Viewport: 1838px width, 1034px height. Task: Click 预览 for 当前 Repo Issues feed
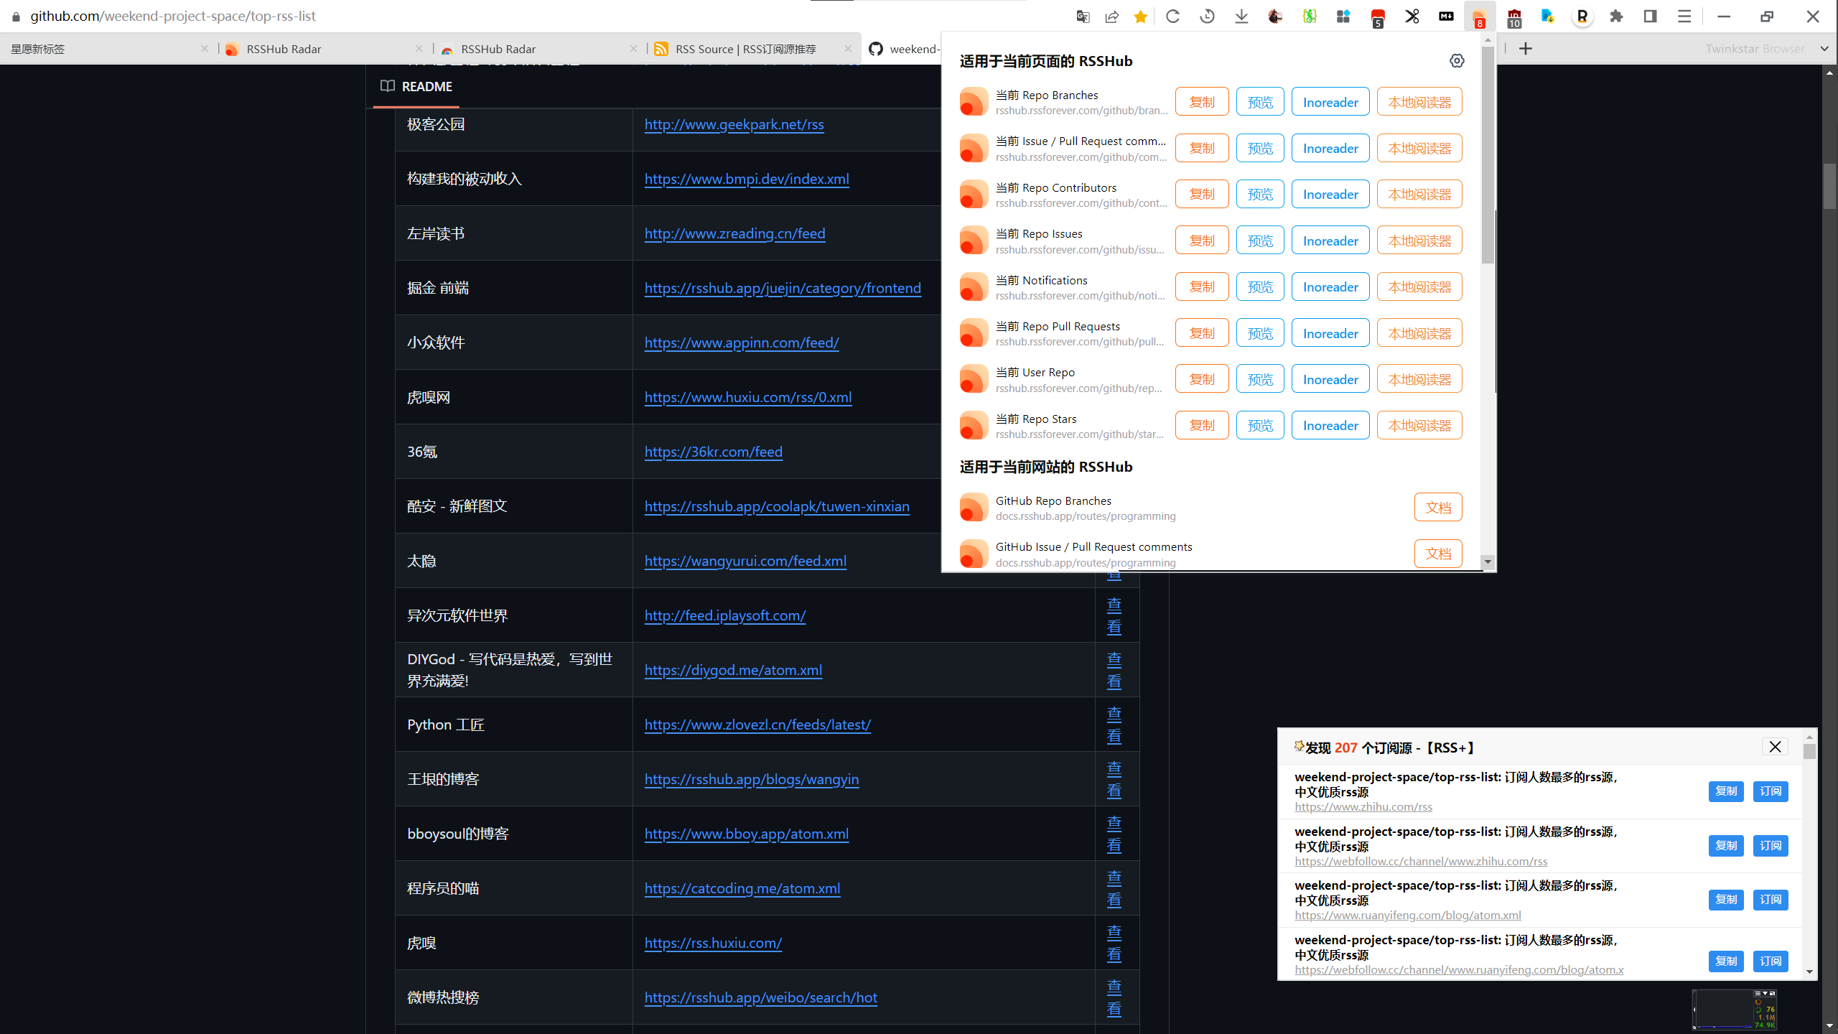[1260, 240]
